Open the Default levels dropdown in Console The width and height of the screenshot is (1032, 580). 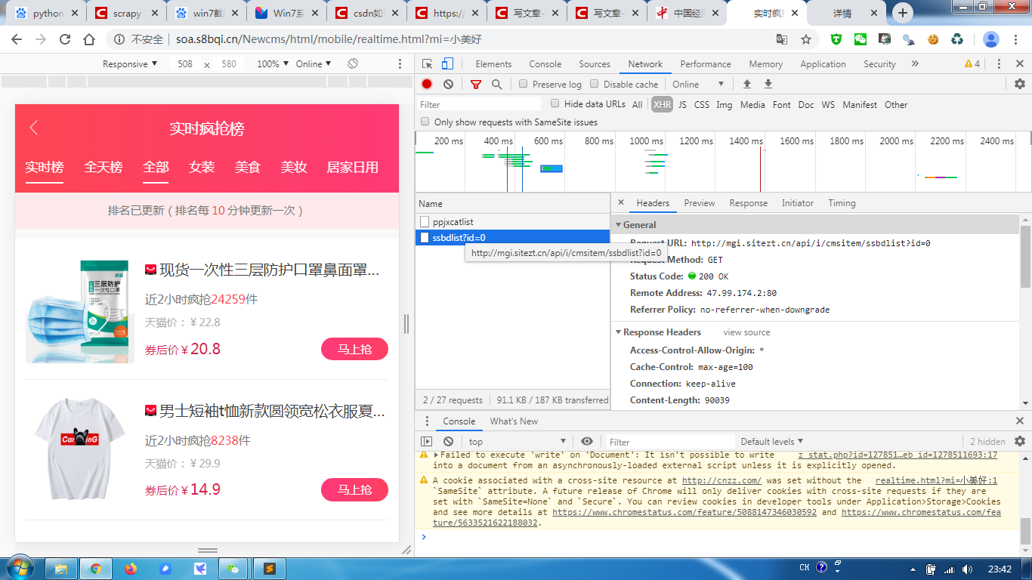(771, 441)
